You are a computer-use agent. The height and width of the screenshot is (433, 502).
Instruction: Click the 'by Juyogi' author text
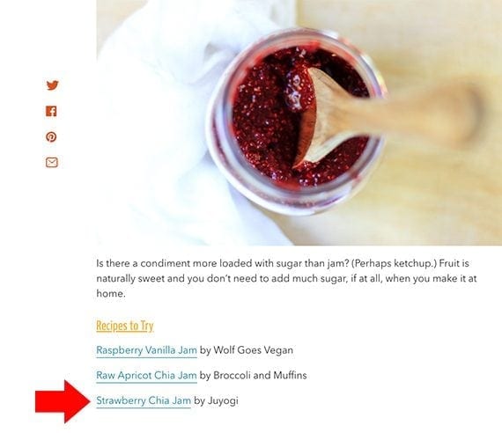click(x=216, y=400)
